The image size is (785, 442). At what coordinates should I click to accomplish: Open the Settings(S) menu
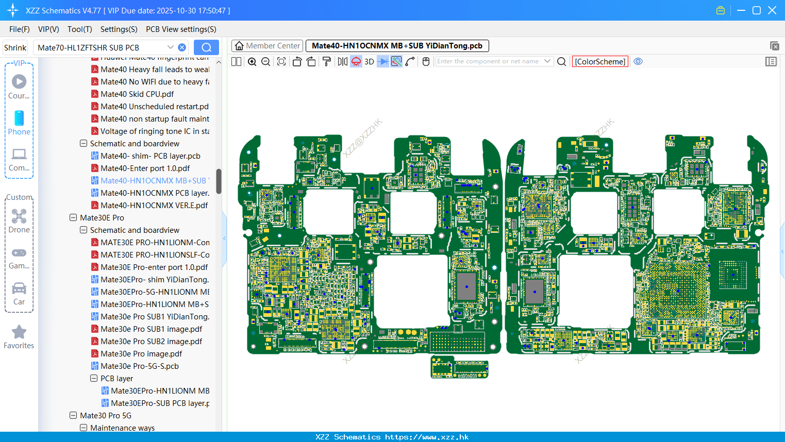point(119,29)
